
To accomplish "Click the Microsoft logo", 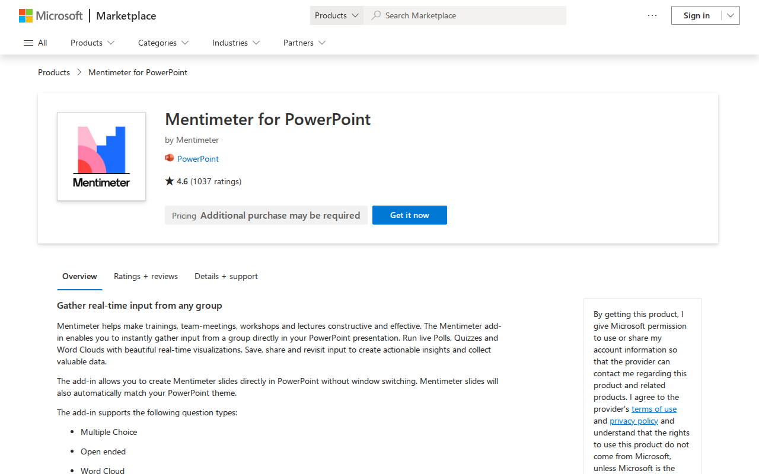I will [x=51, y=15].
